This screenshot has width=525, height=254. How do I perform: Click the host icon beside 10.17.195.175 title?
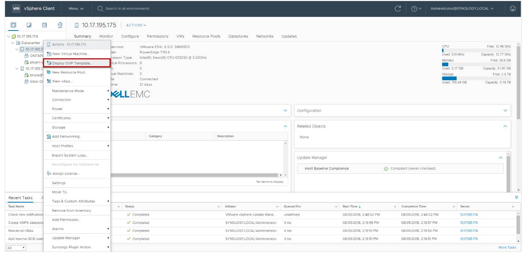[x=76, y=25]
